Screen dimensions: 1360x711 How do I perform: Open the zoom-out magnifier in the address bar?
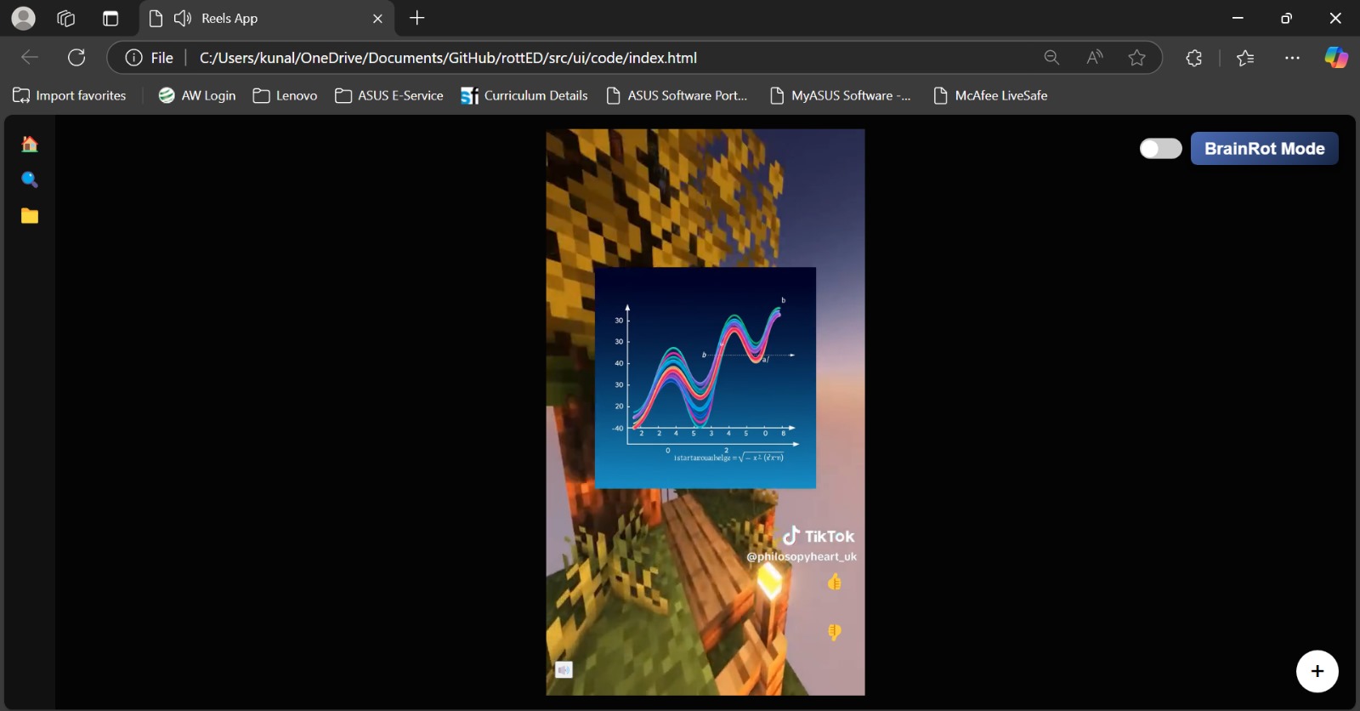click(1051, 58)
